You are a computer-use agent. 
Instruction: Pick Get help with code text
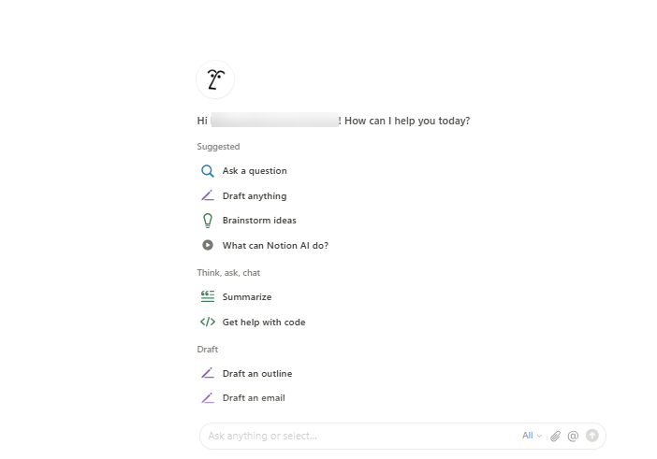pyautogui.click(x=264, y=323)
